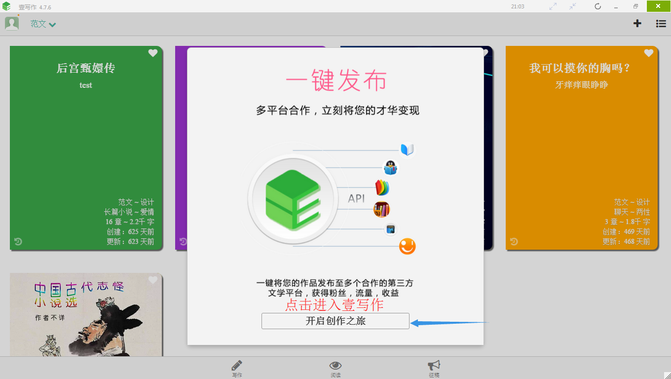Open history icon on 后宫甄嬛传 card
Image resolution: width=671 pixels, height=379 pixels.
(x=18, y=241)
